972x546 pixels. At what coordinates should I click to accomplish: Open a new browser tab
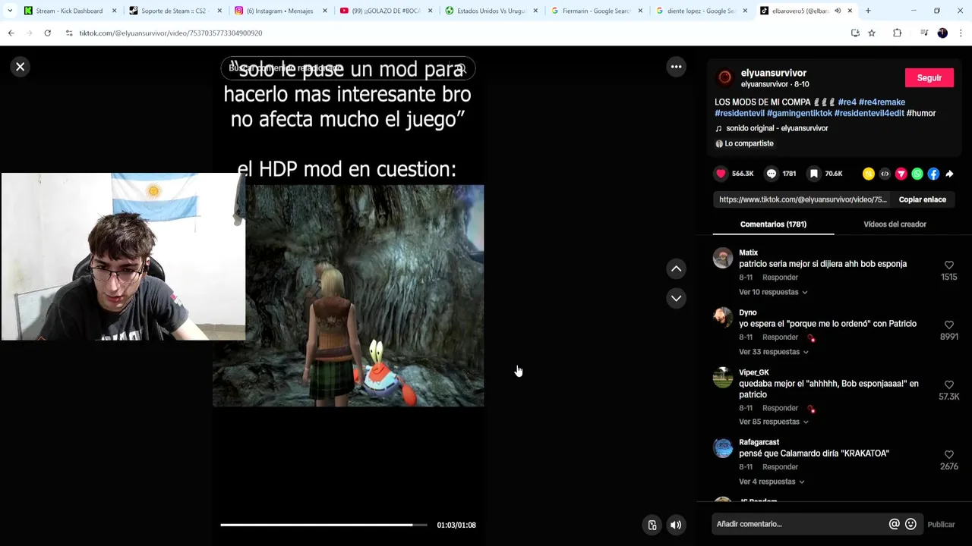(868, 11)
